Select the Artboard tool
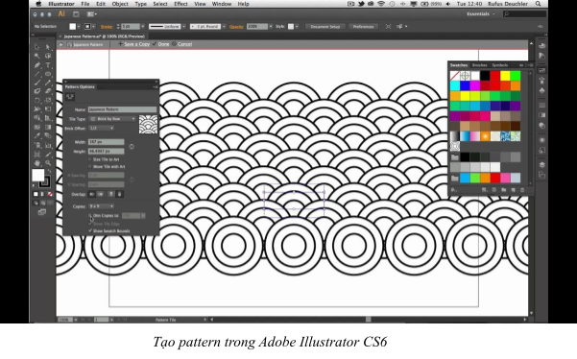The image size is (577, 359). coord(36,154)
